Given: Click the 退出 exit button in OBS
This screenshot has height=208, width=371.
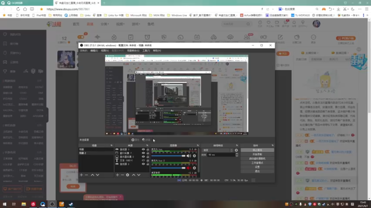Looking at the screenshot, I should [257, 171].
